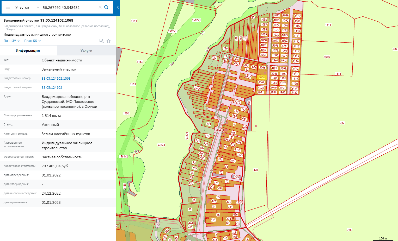398x241 pixels.
Task: Add parcel to favorites with star icon
Action: point(109,41)
